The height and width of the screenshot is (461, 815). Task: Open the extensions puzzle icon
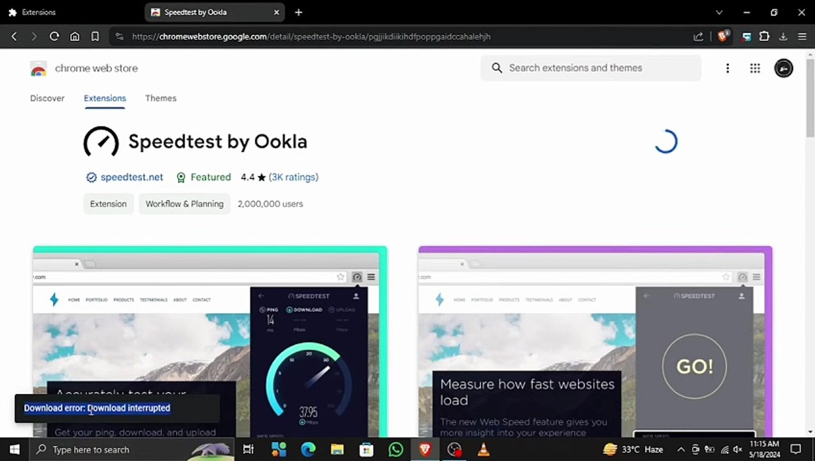(764, 36)
